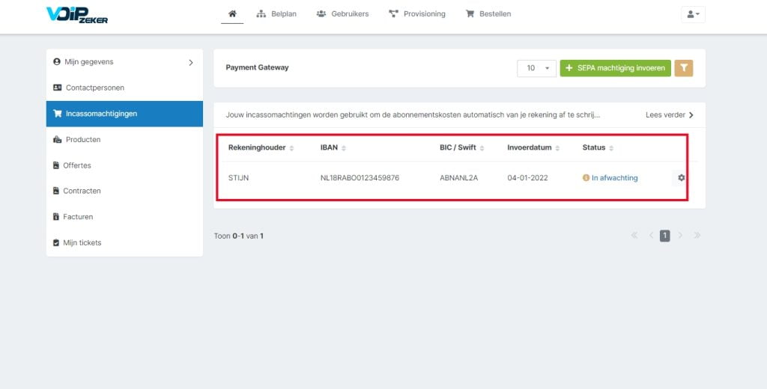Go to last page of pagination
This screenshot has width=767, height=389.
(697, 236)
